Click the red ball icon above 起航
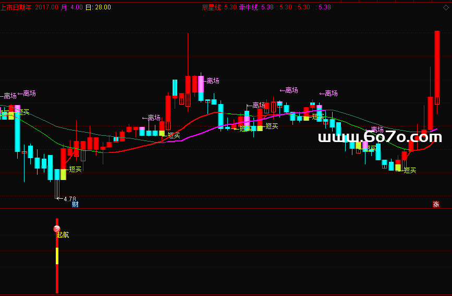The image size is (452, 296). pyautogui.click(x=57, y=228)
